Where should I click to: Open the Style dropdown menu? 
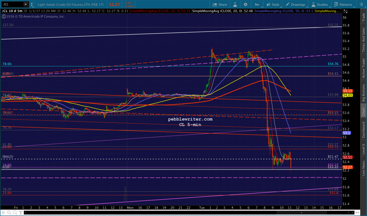(273, 4)
